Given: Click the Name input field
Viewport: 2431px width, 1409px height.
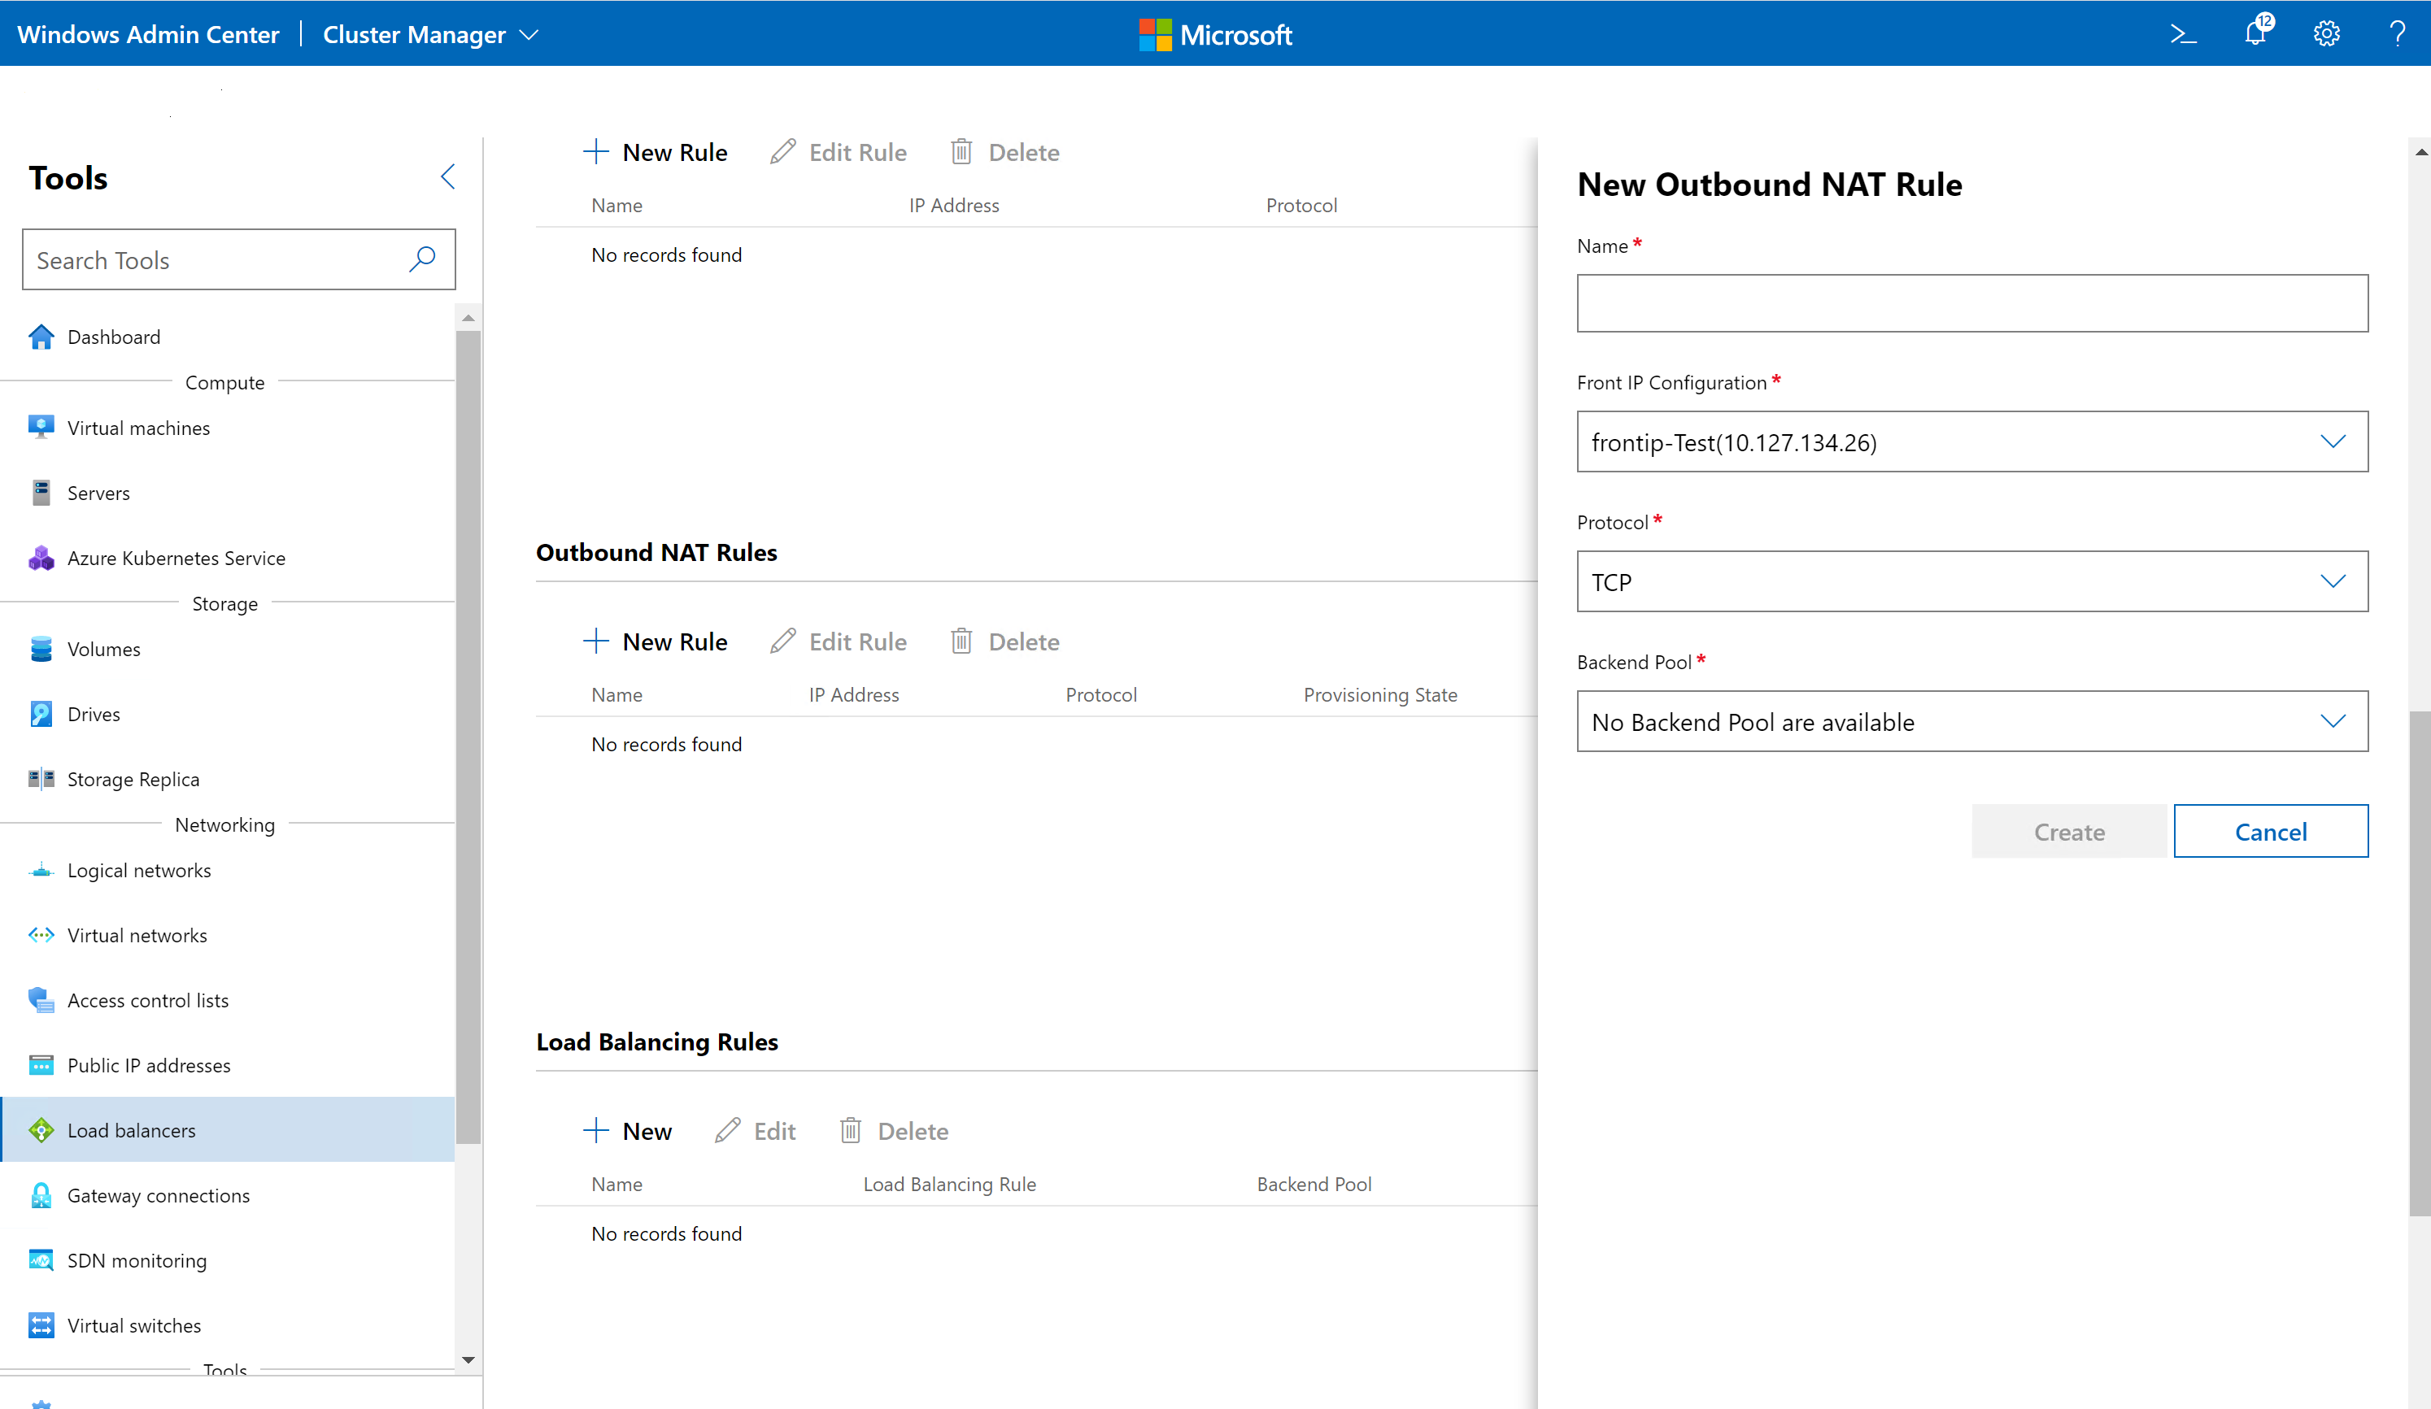Looking at the screenshot, I should click(x=1971, y=302).
